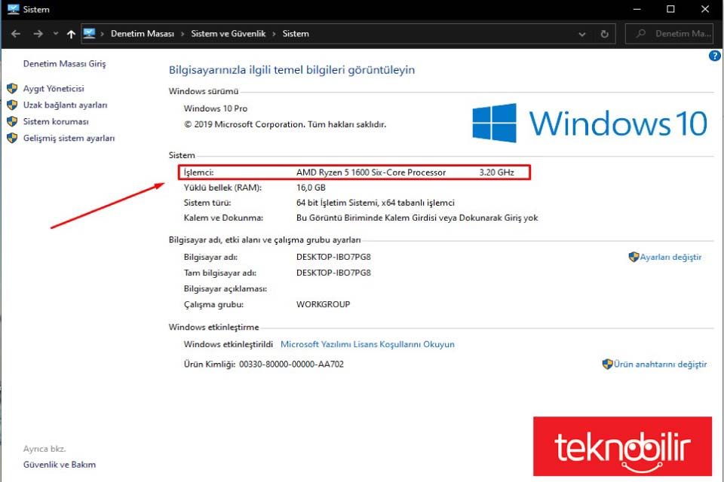Open address bar history dropdown

[x=581, y=34]
